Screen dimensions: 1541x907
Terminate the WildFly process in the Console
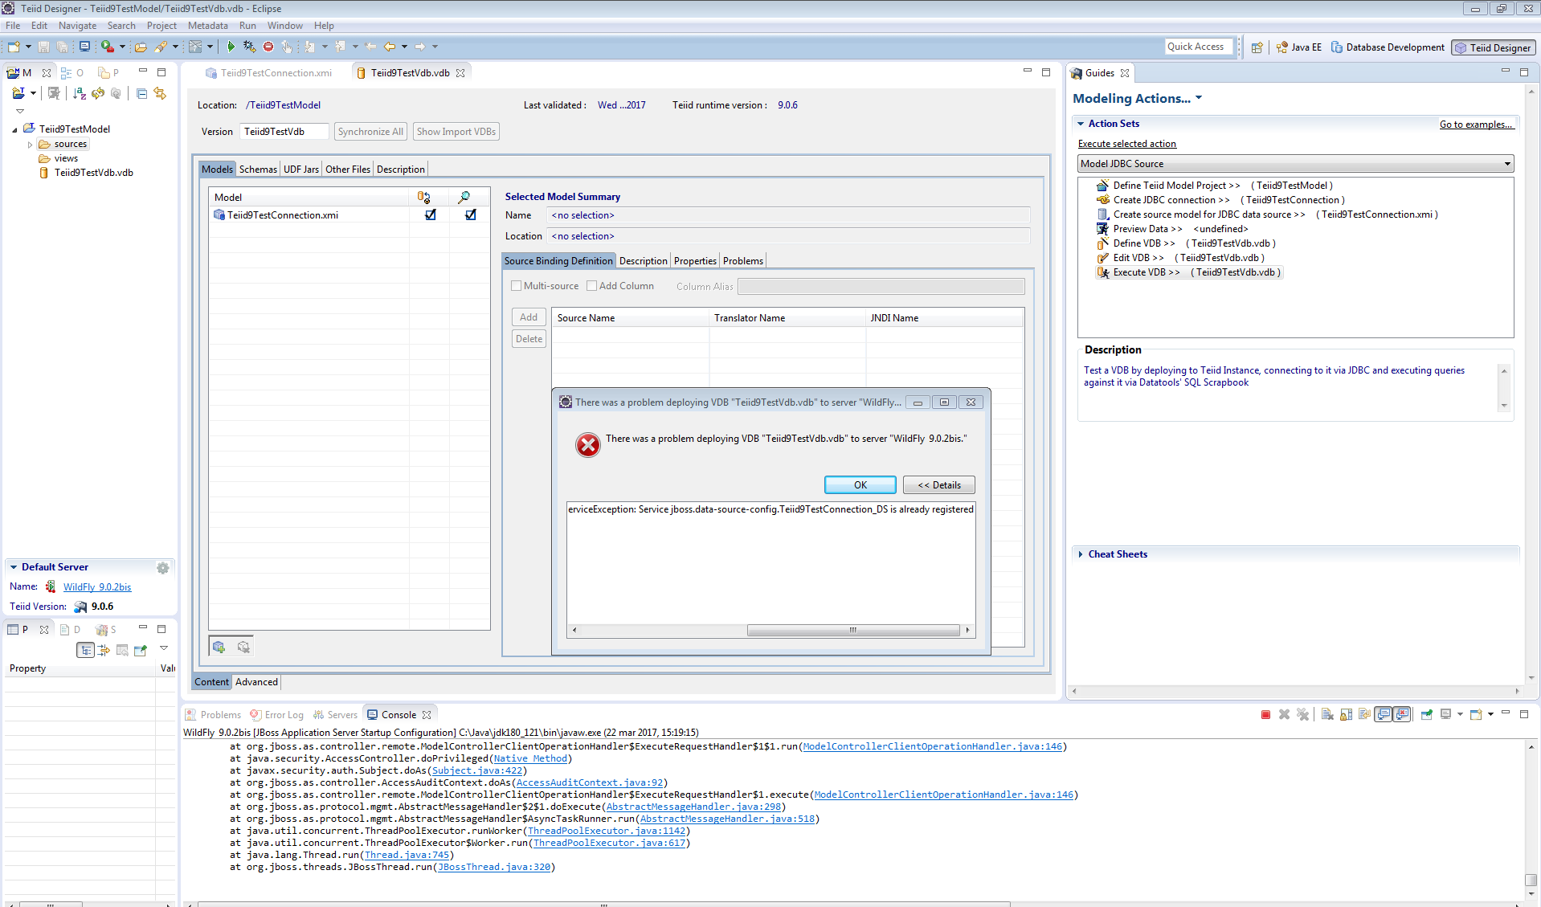coord(1266,715)
